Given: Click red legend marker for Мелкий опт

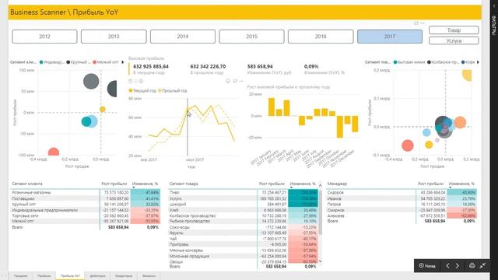Looking at the screenshot, I should [x=94, y=62].
